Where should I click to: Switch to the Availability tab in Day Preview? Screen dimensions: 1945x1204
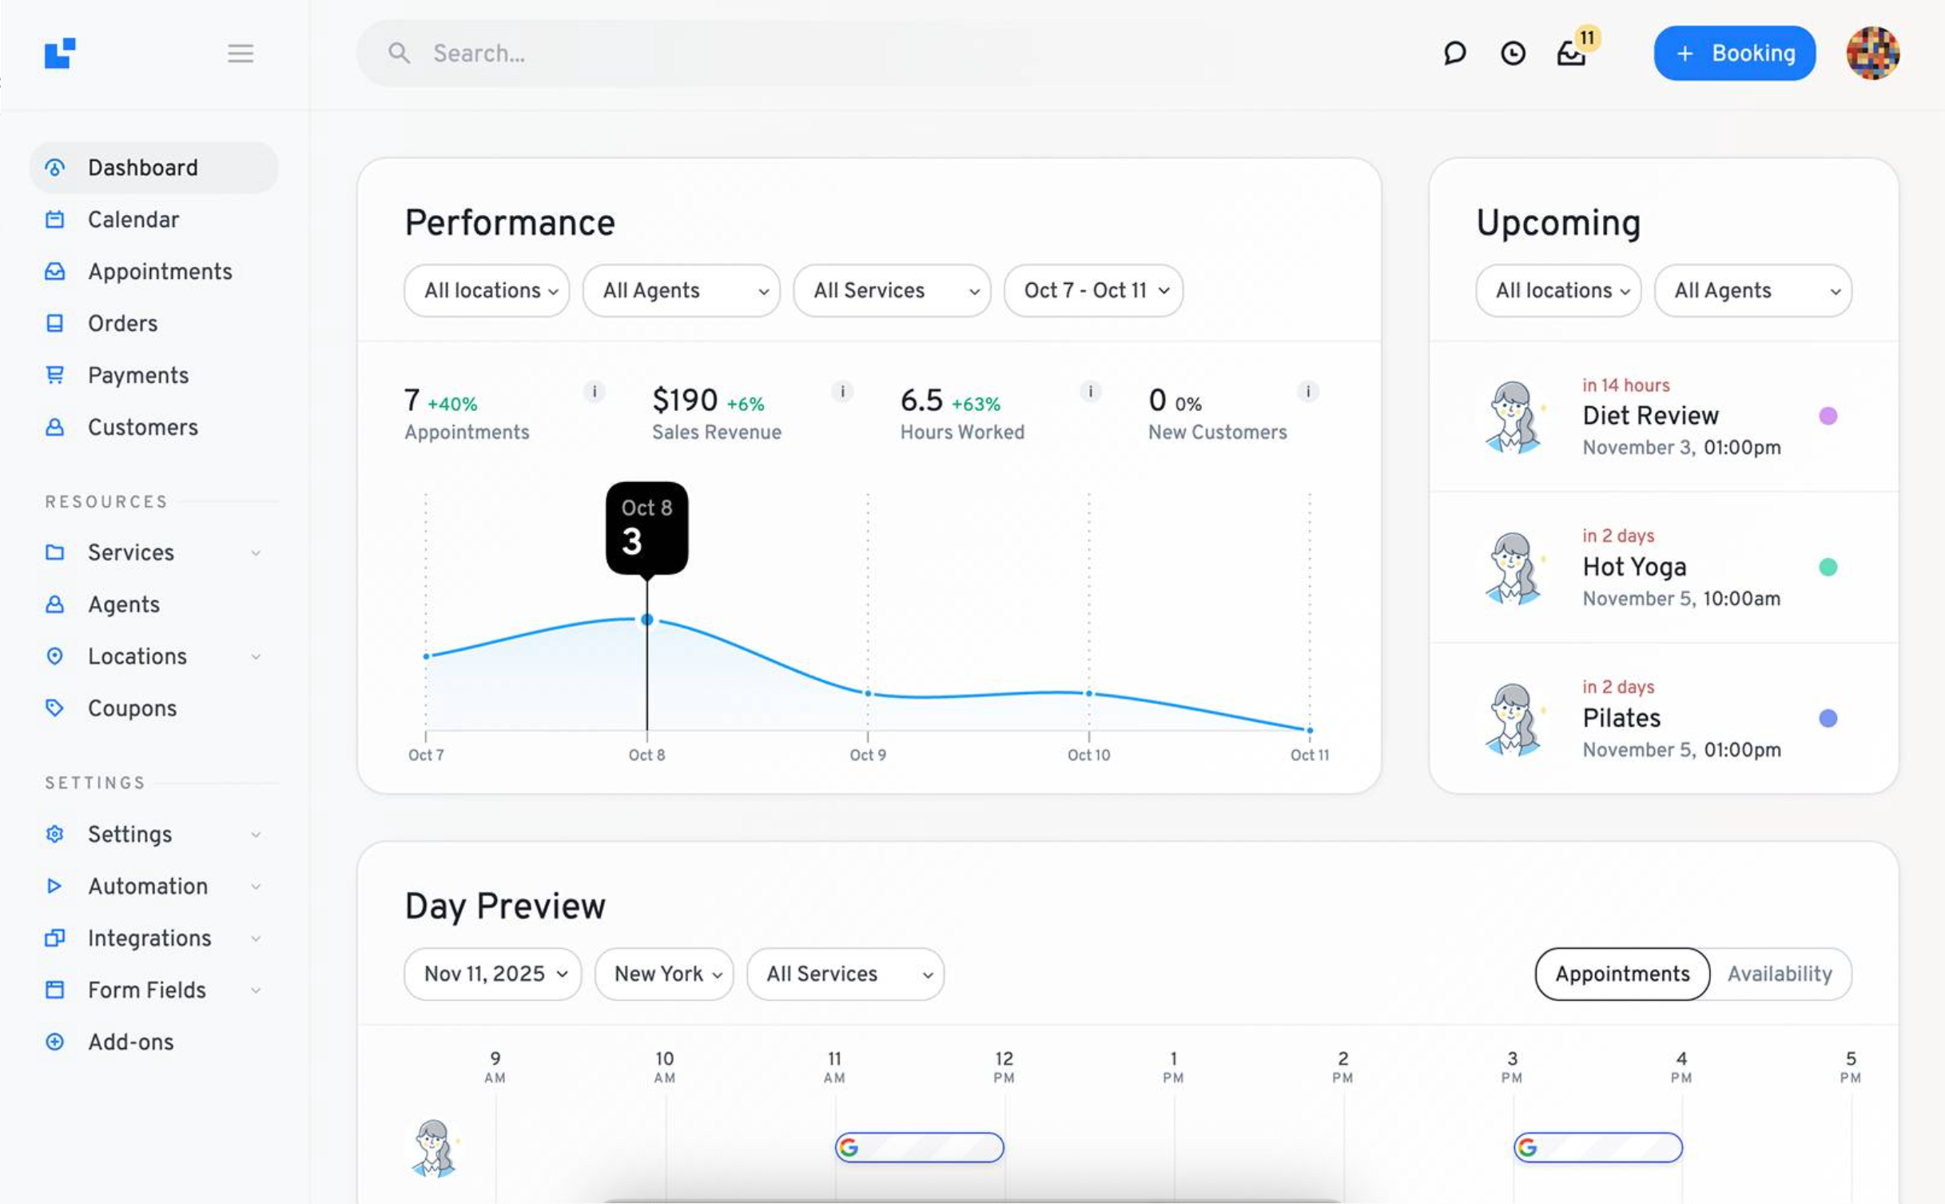pyautogui.click(x=1780, y=974)
